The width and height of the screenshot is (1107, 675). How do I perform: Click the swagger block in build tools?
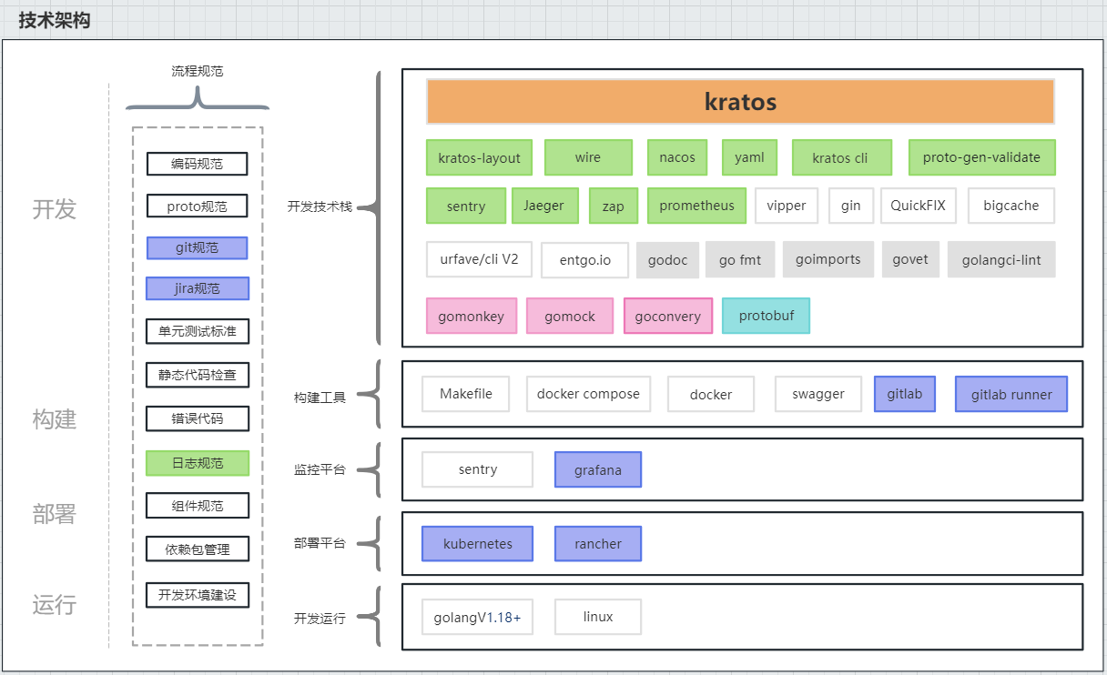point(818,394)
